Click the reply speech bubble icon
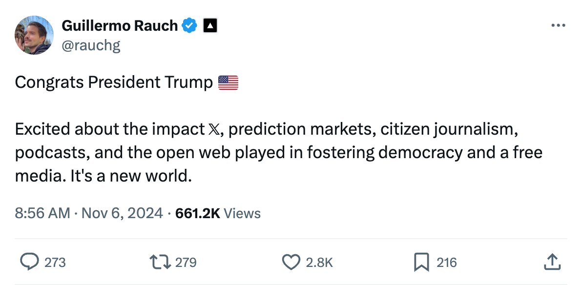Viewport: 582px width, 285px height. click(x=30, y=262)
